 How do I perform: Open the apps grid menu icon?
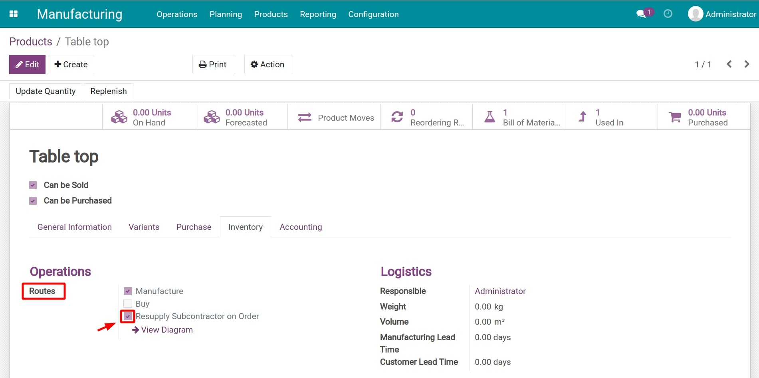click(x=14, y=14)
